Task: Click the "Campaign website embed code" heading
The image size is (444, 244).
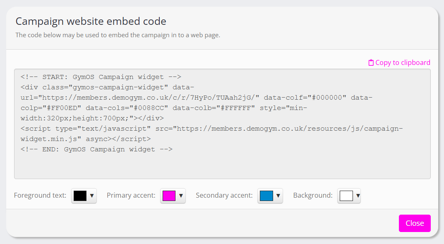Action: click(x=91, y=22)
